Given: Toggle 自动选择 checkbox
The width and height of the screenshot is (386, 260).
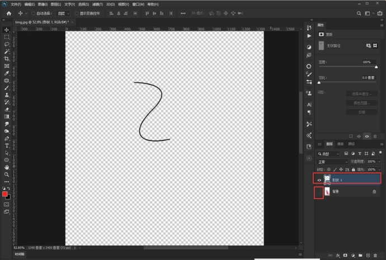Looking at the screenshot, I should (x=33, y=13).
